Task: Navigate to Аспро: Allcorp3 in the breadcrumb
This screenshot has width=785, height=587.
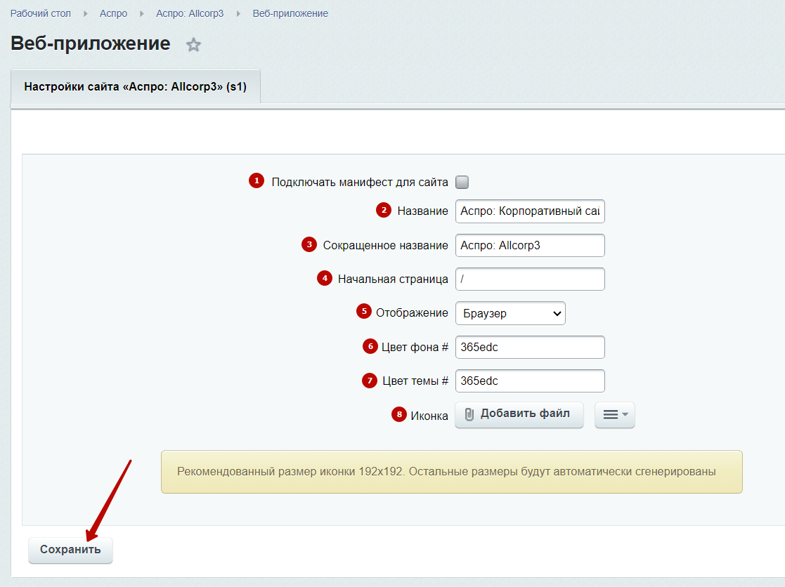Action: [190, 13]
